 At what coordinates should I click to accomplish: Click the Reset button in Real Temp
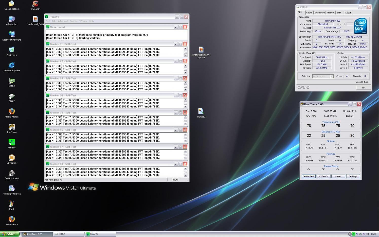click(x=338, y=176)
